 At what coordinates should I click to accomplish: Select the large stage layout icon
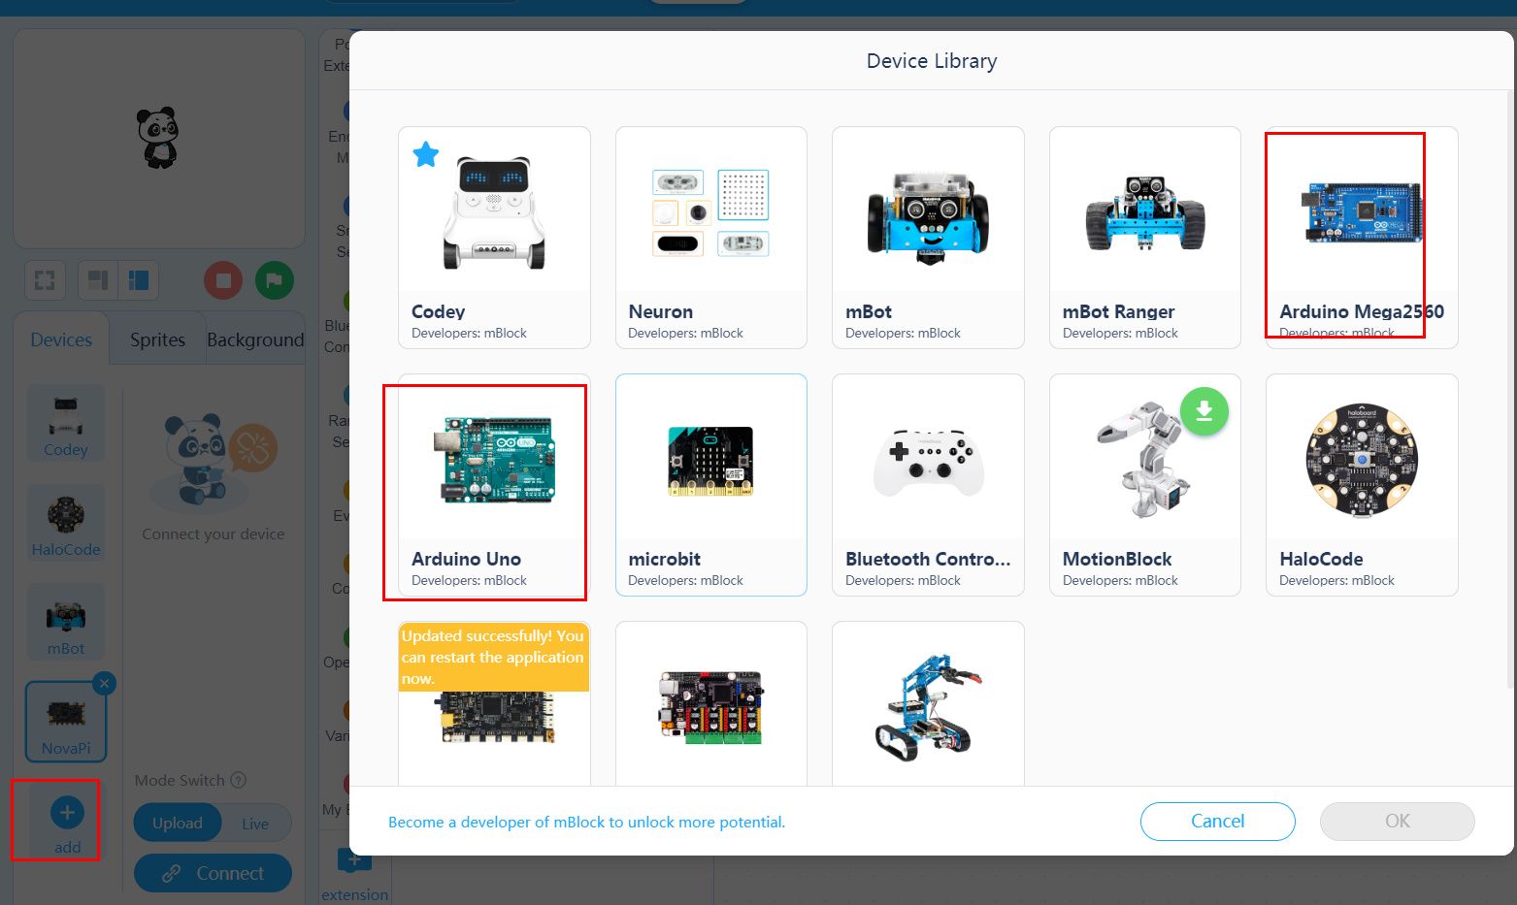(139, 280)
